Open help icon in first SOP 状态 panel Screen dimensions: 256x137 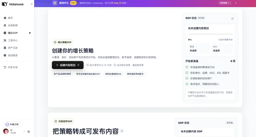[x=232, y=19]
